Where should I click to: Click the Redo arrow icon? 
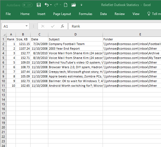[x=56, y=5]
